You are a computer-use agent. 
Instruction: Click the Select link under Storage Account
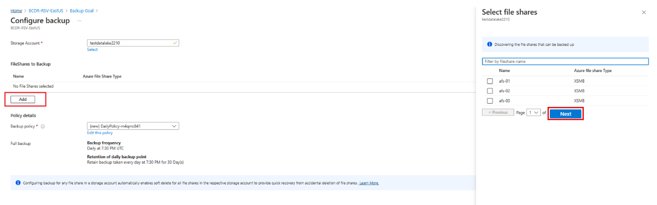[x=92, y=50]
